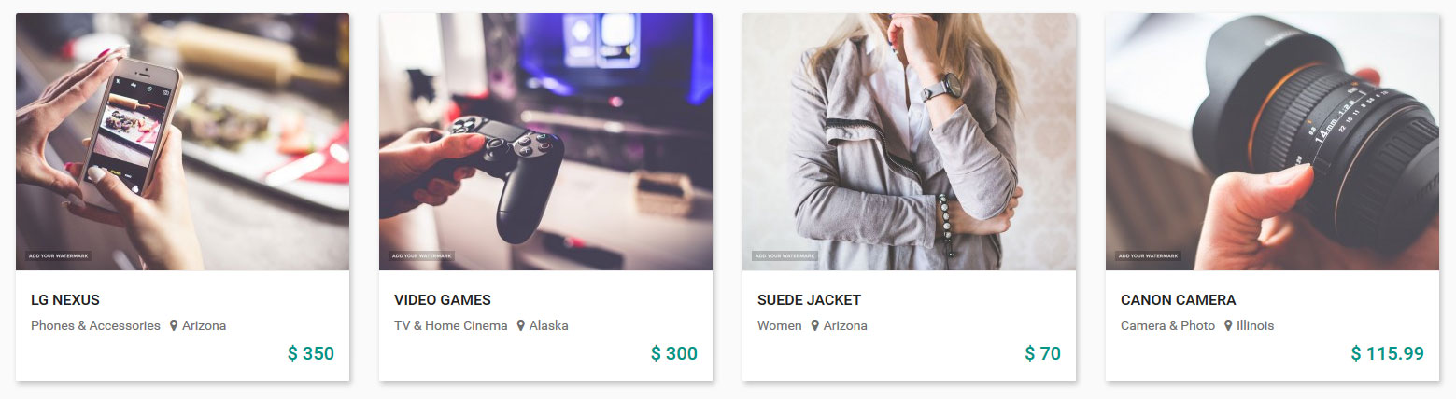This screenshot has width=1456, height=399.
Task: Click the location pin icon next to Illinois
Action: [x=1229, y=326]
